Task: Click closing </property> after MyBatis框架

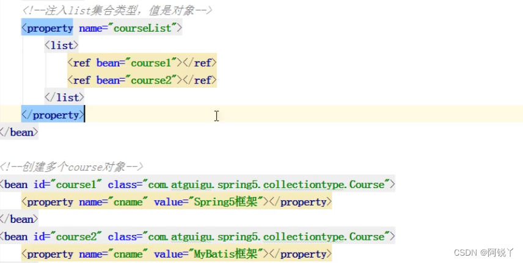Action: (300, 254)
